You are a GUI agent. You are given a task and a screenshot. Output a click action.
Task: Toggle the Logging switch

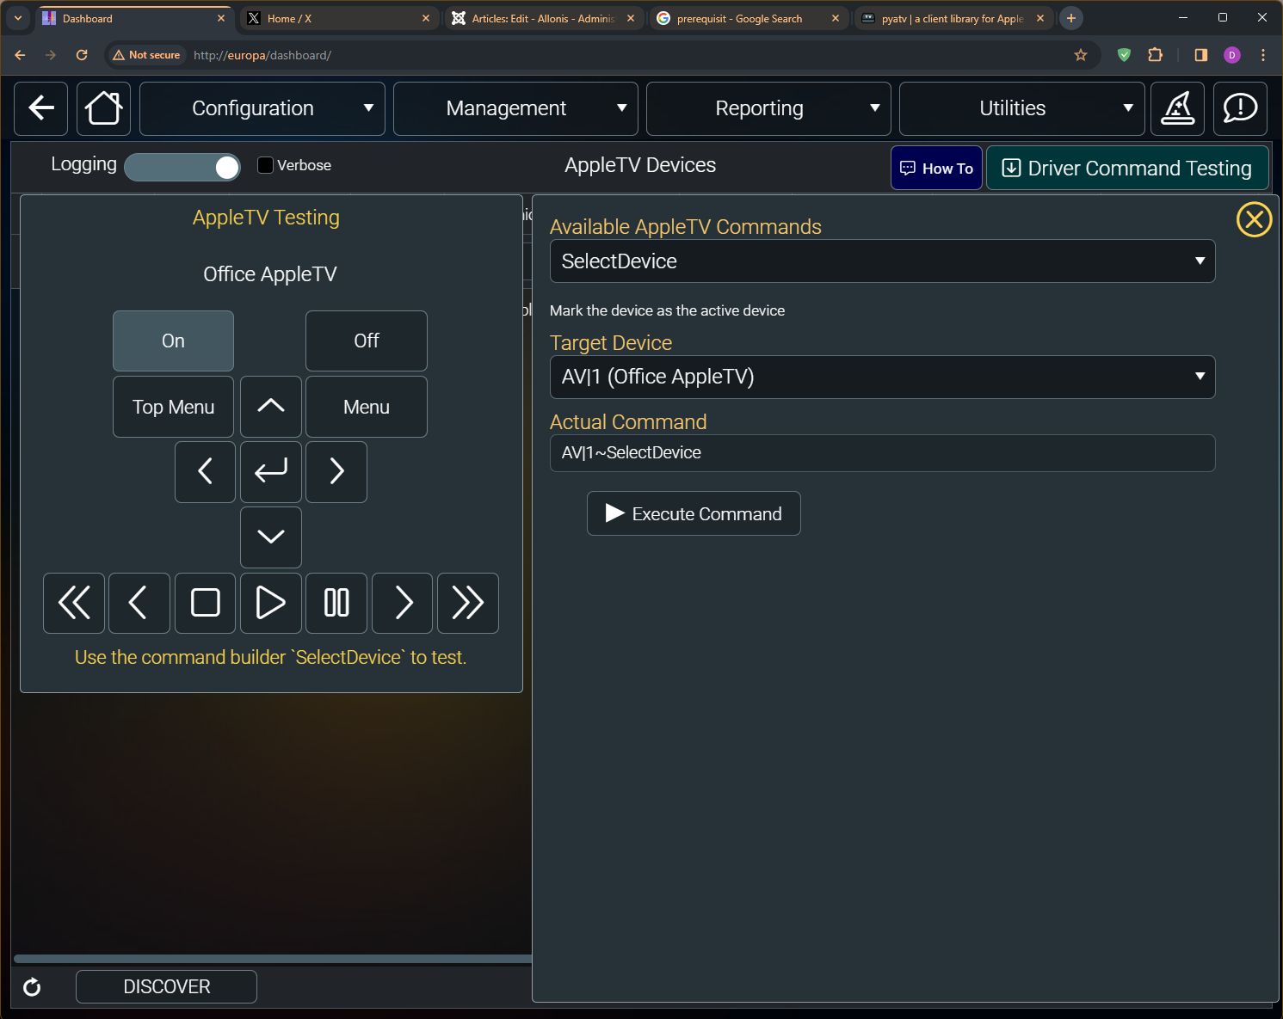[182, 167]
